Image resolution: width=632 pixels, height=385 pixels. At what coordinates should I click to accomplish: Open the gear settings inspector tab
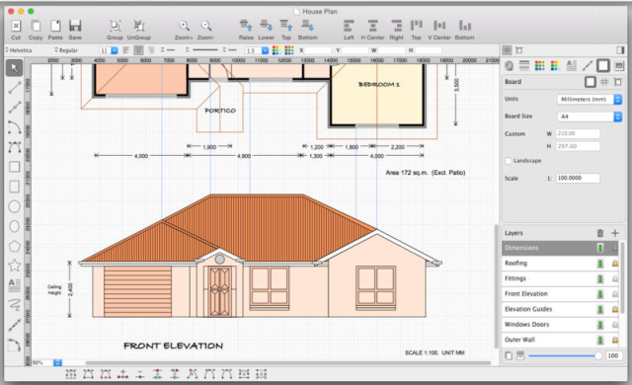510,65
